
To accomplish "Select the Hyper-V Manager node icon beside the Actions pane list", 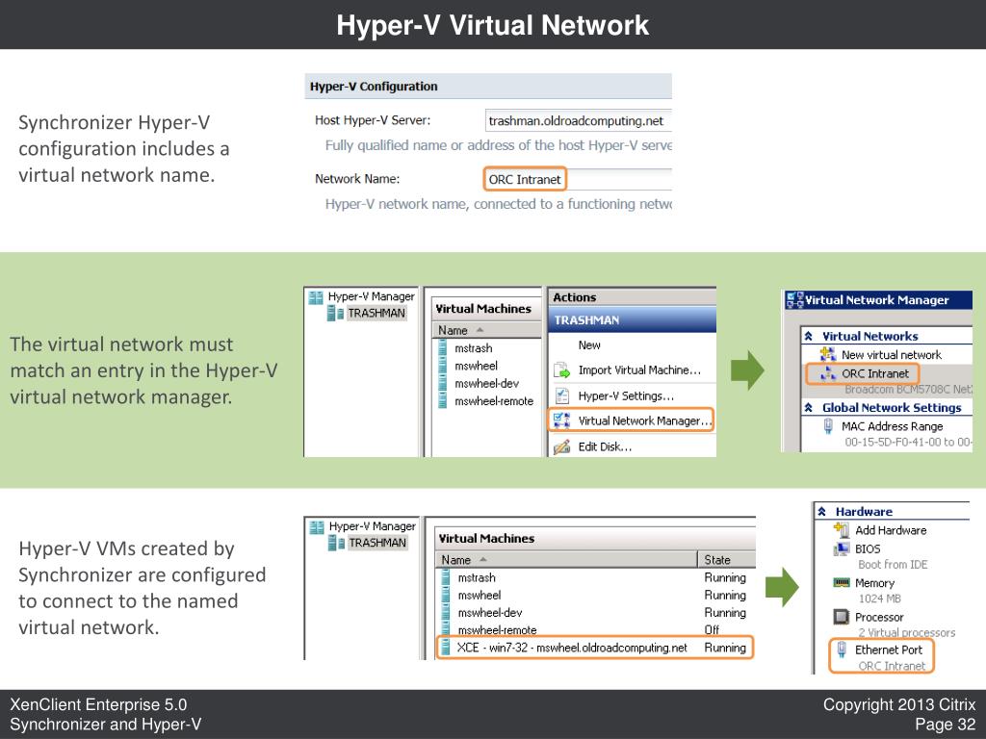I will [x=316, y=296].
